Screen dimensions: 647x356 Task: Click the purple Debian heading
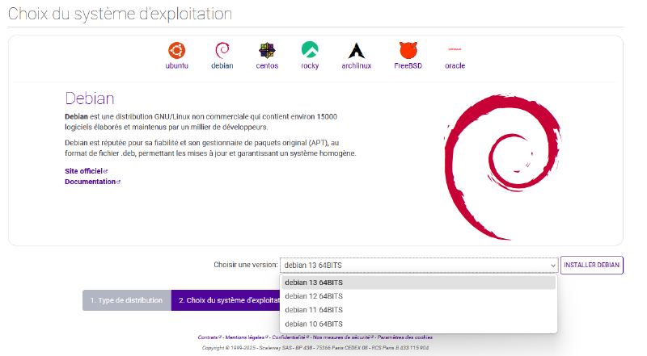(90, 98)
